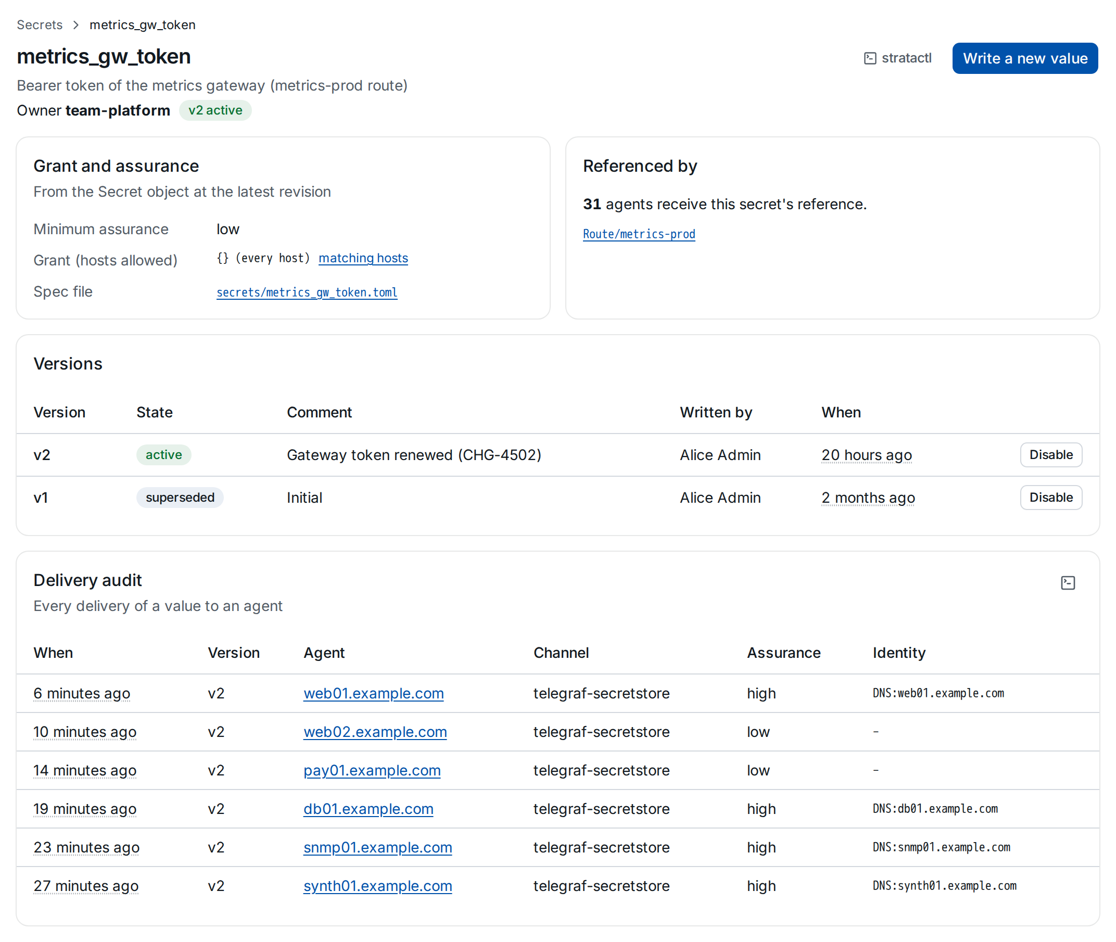The width and height of the screenshot is (1116, 942).
Task: Disable version v1
Action: pos(1051,498)
